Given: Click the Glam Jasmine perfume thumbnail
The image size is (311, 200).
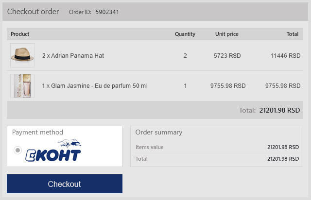Looking at the screenshot, I should [x=22, y=86].
